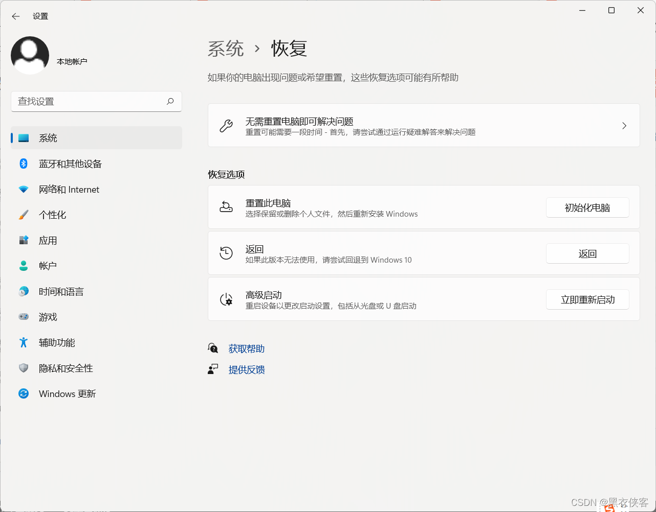Open the 获取帮助 link
This screenshot has height=512, width=656.
point(247,348)
